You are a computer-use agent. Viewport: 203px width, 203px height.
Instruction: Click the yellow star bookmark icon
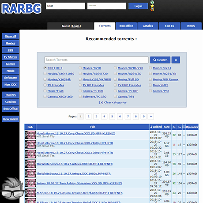coord(152,6)
